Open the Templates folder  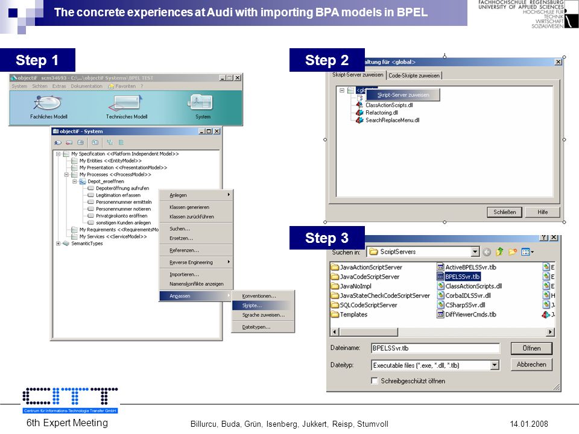[x=349, y=315]
